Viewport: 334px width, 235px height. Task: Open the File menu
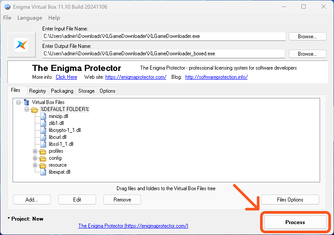click(x=7, y=18)
